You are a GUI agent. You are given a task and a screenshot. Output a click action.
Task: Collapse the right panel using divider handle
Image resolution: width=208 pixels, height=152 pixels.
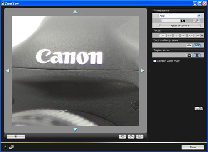[x=149, y=71]
